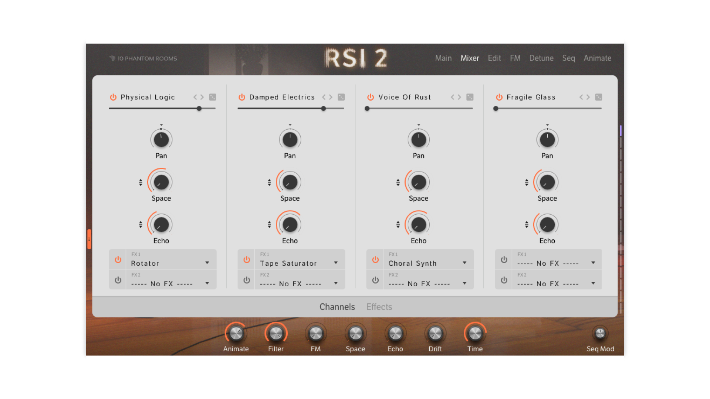Turn the Animate macro knob
This screenshot has width=710, height=399.
point(236,334)
